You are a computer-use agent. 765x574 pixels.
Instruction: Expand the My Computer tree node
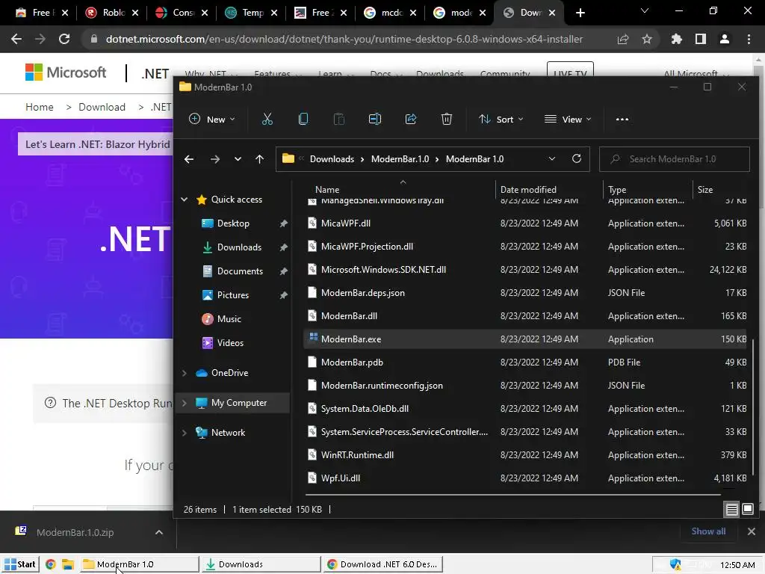[185, 403]
